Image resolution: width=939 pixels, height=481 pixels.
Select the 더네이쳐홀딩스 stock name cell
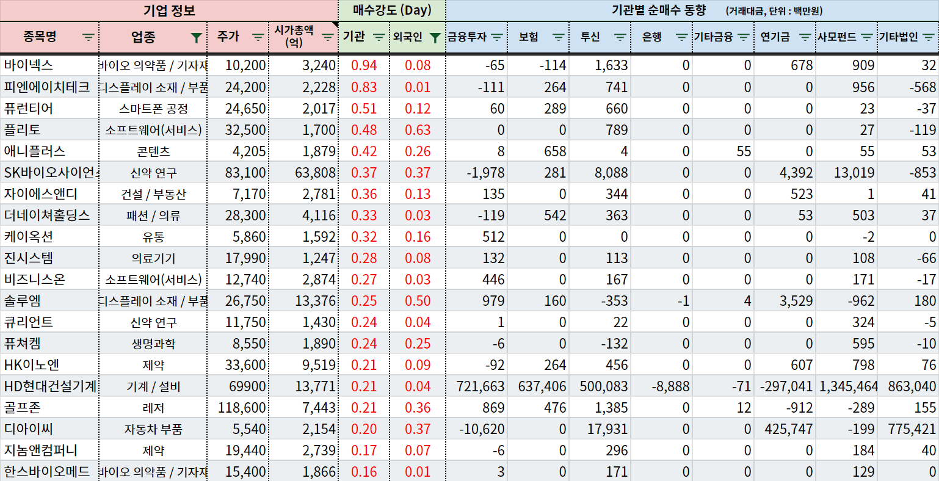[49, 215]
